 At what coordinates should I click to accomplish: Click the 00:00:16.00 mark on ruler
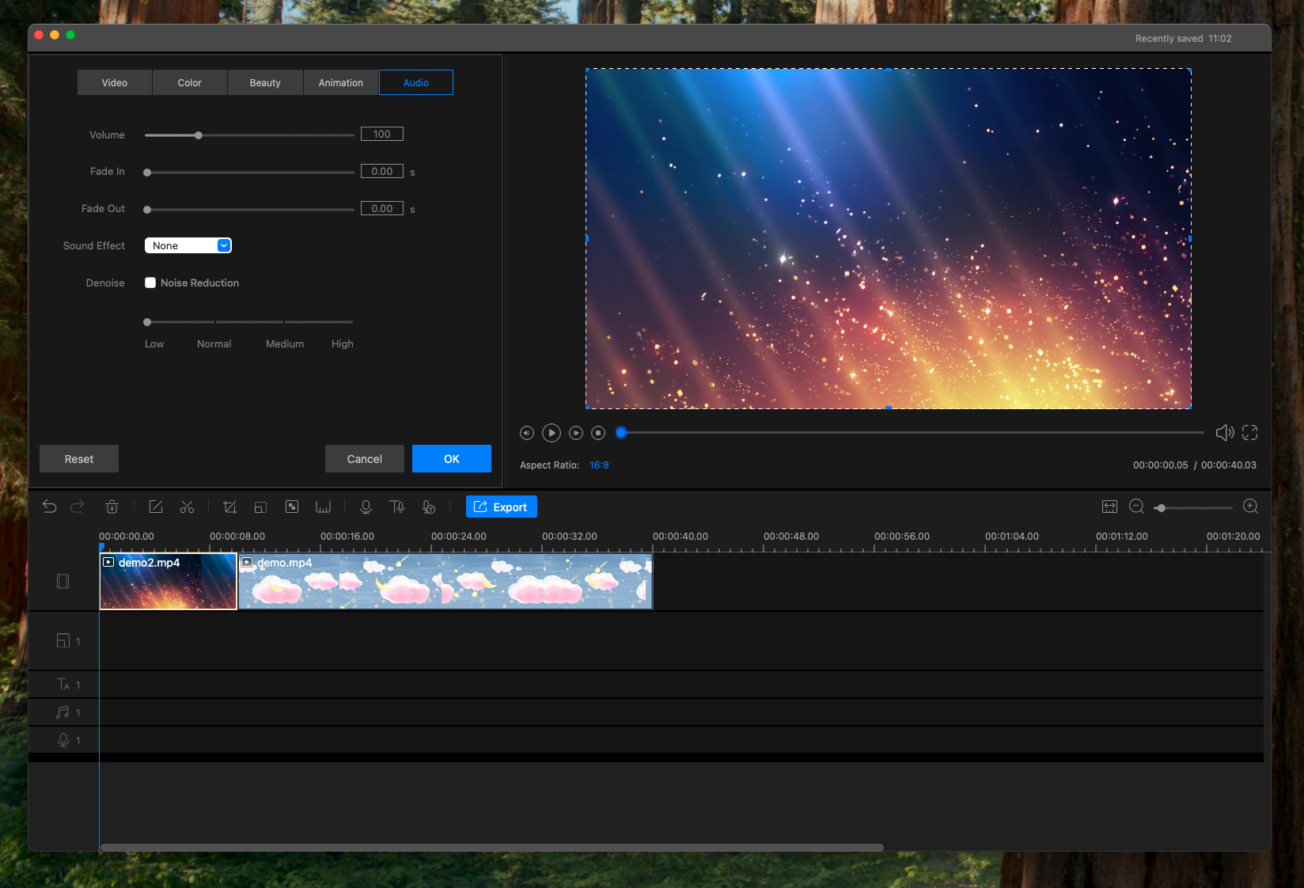[347, 537]
